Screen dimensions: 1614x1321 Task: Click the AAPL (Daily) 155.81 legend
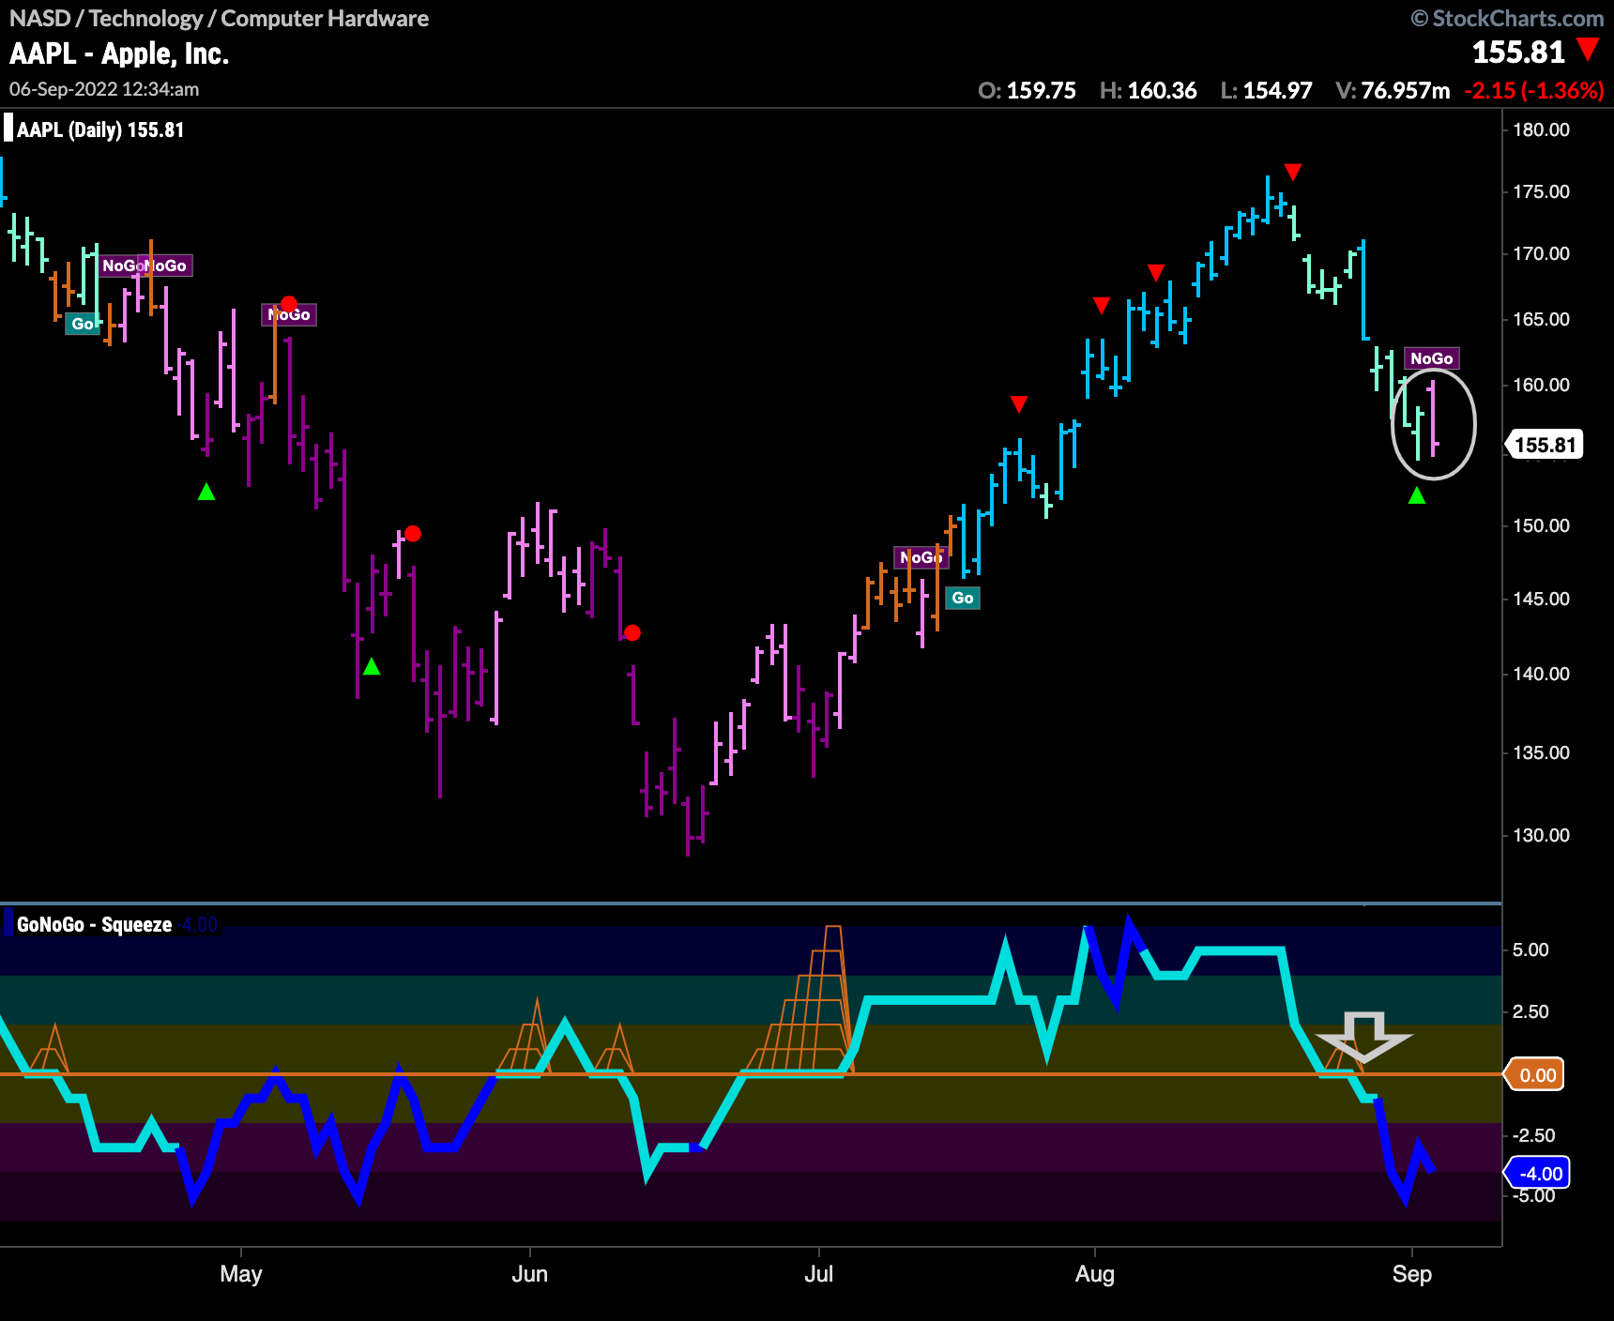100,129
